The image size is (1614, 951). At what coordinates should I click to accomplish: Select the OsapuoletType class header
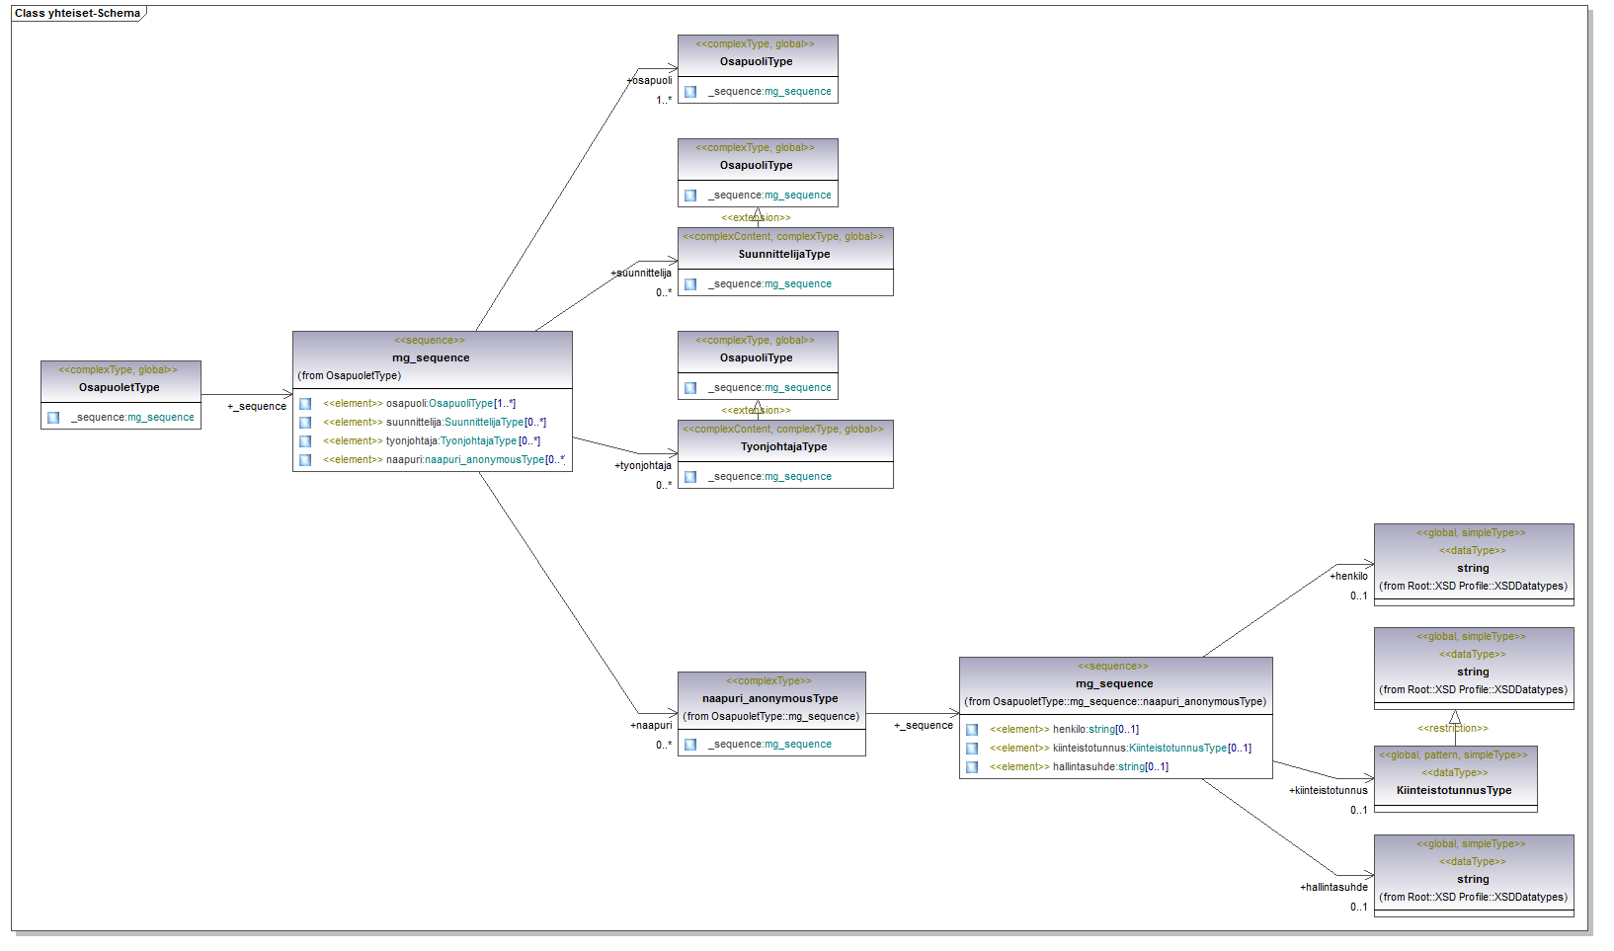pos(120,387)
